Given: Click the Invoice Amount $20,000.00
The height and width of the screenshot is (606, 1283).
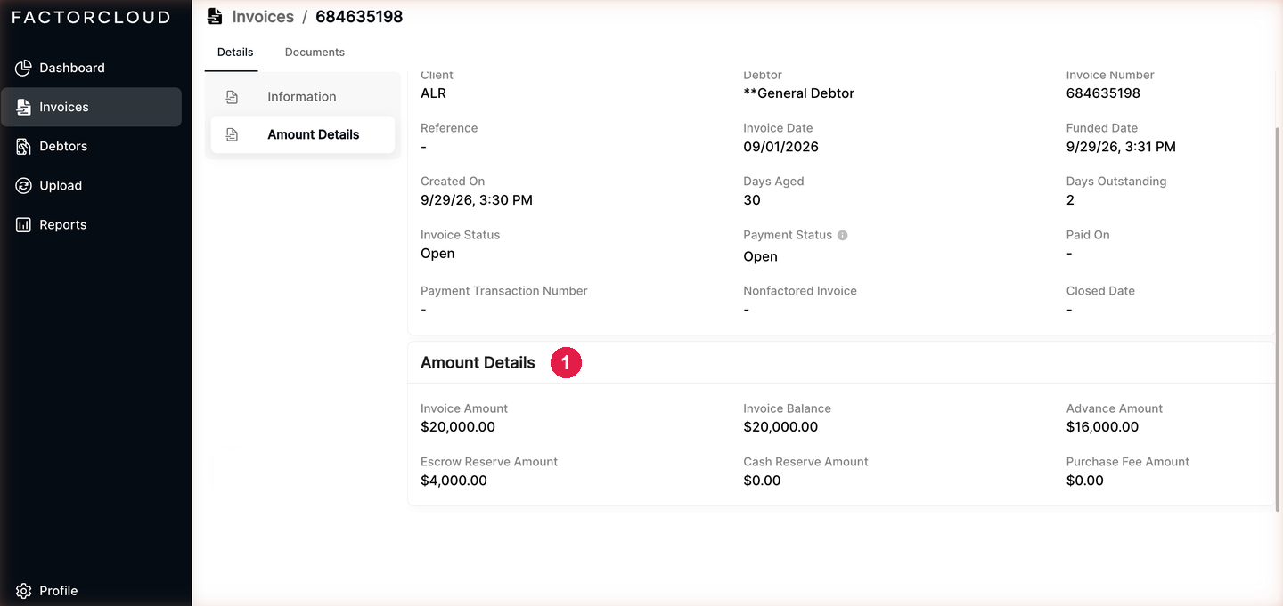Looking at the screenshot, I should 458,427.
